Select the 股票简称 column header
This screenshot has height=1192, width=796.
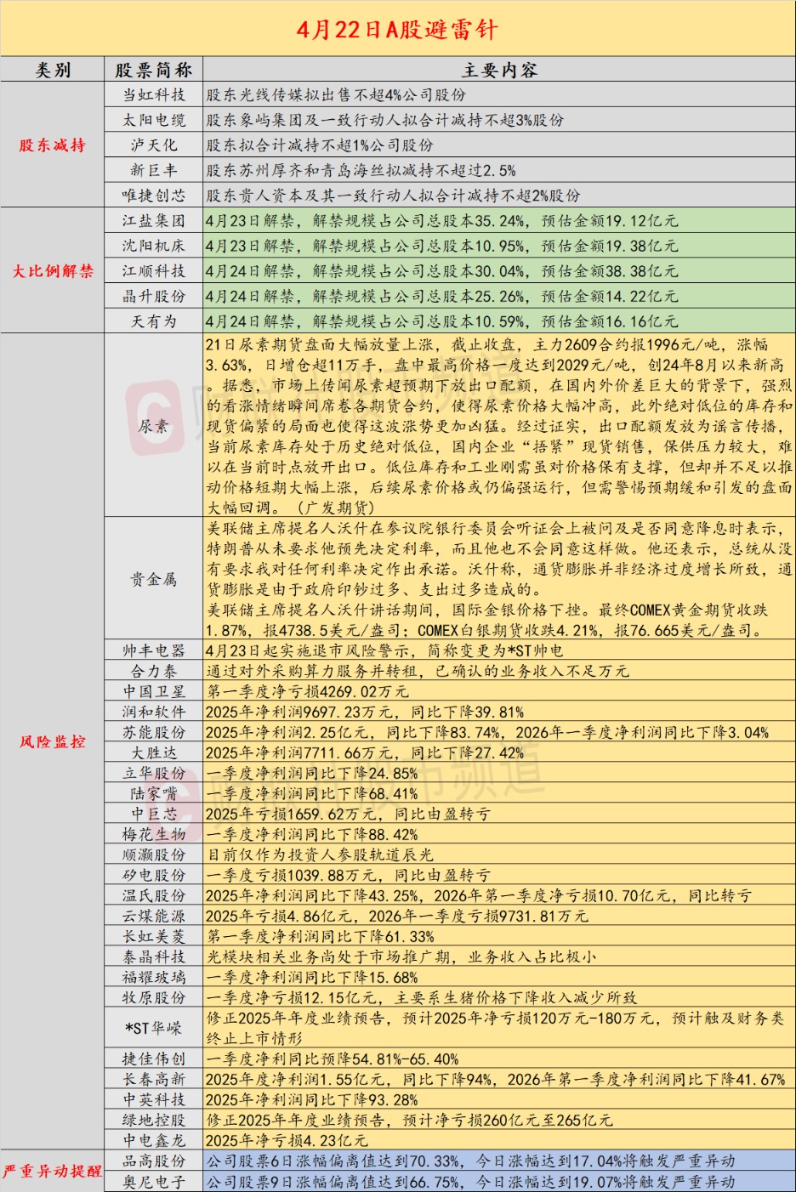[154, 70]
